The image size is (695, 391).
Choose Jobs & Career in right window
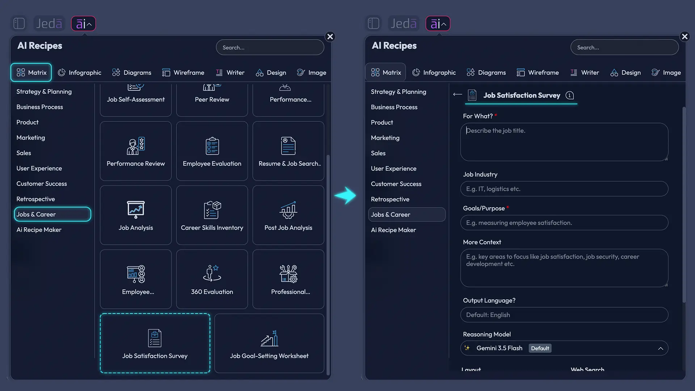click(x=407, y=215)
